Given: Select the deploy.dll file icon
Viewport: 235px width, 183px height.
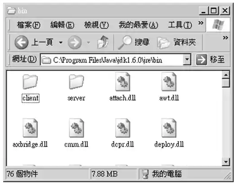Looking at the screenshot, I should pos(169,128).
